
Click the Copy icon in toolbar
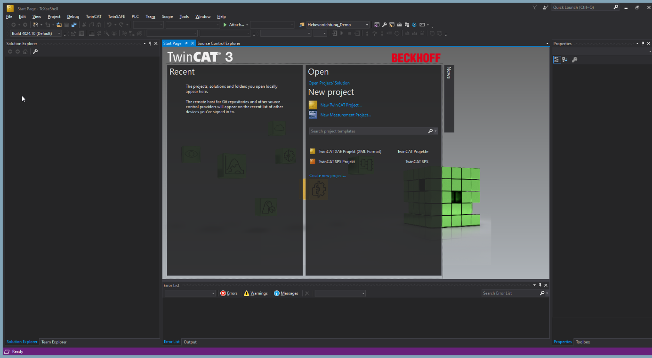(x=91, y=25)
